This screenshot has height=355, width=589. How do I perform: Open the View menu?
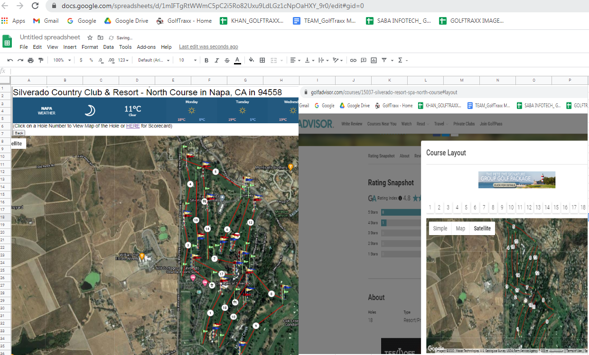coord(53,47)
